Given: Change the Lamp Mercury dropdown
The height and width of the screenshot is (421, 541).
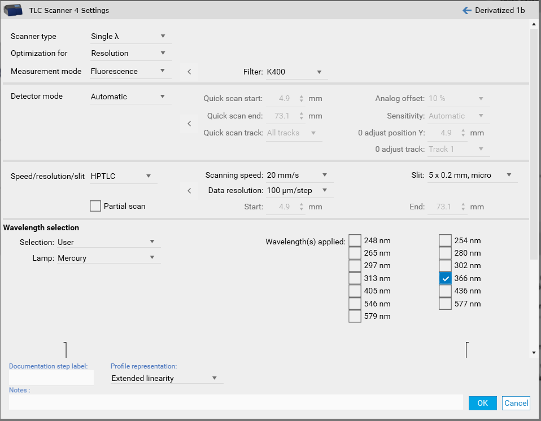Looking at the screenshot, I should 108,258.
